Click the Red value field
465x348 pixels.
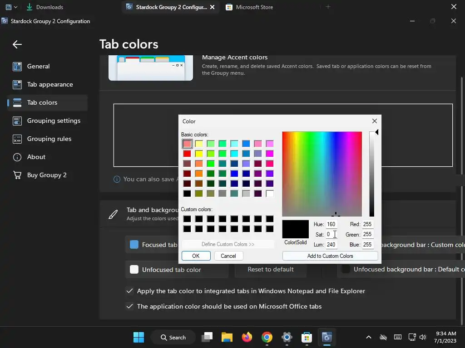pyautogui.click(x=367, y=224)
